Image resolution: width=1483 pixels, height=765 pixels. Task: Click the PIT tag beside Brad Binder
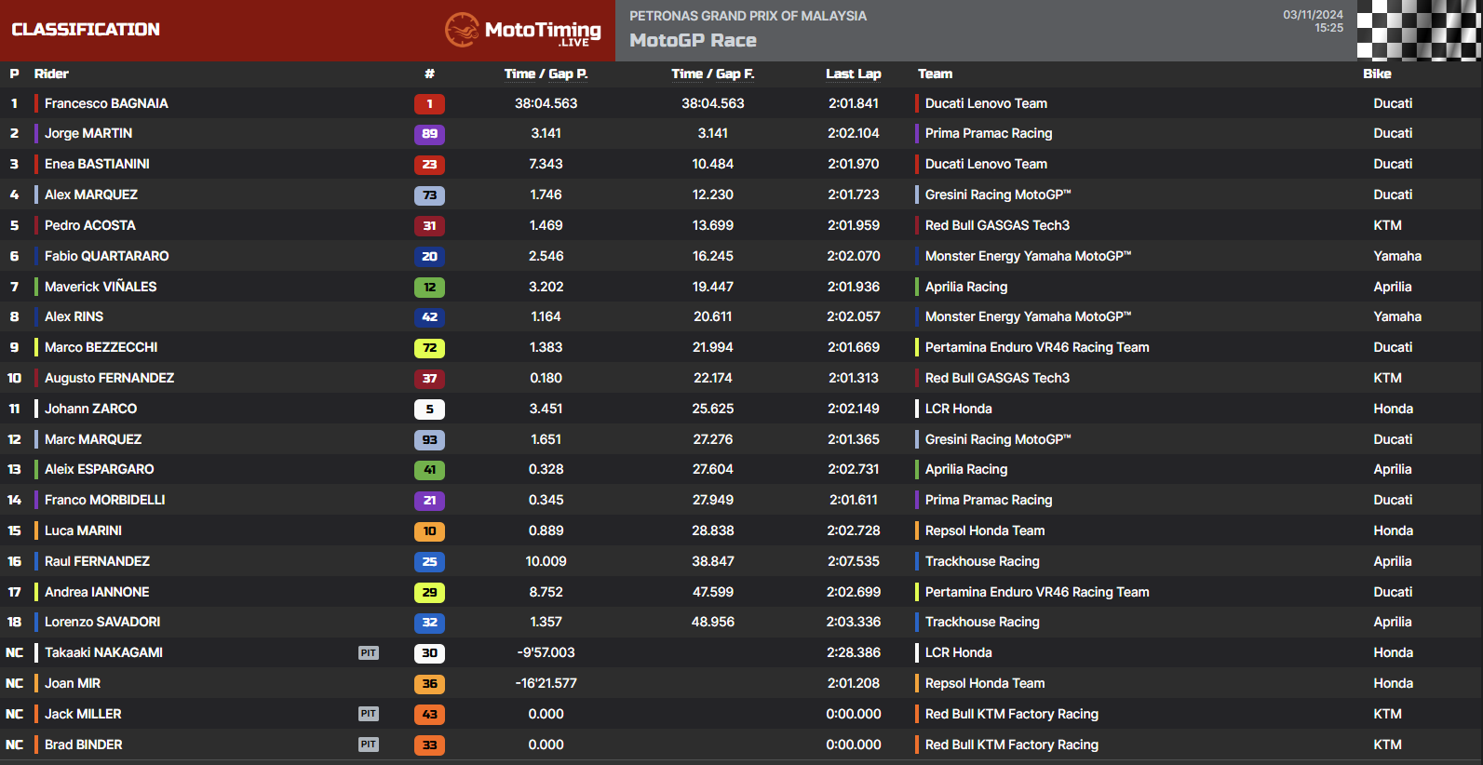(369, 745)
